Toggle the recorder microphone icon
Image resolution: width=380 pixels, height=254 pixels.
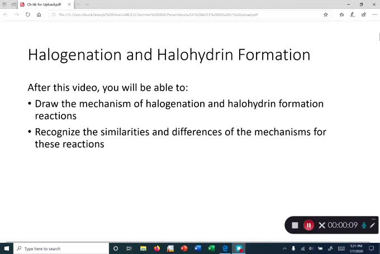coord(364,225)
